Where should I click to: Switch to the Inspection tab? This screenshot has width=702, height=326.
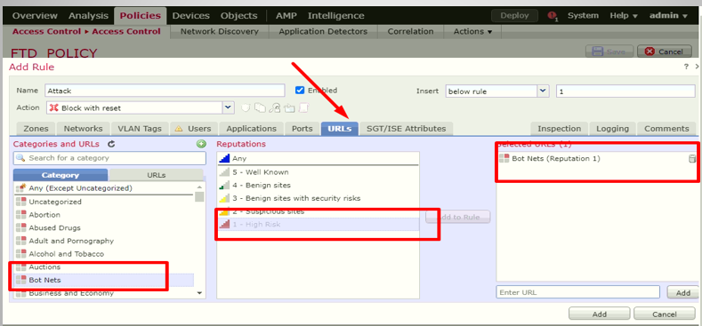[559, 128]
